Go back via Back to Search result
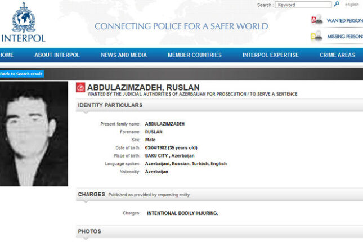 click(x=21, y=74)
